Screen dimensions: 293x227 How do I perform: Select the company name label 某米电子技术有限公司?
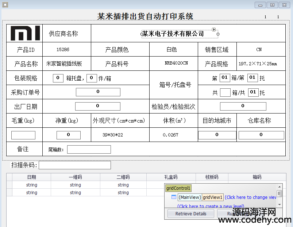(173, 34)
